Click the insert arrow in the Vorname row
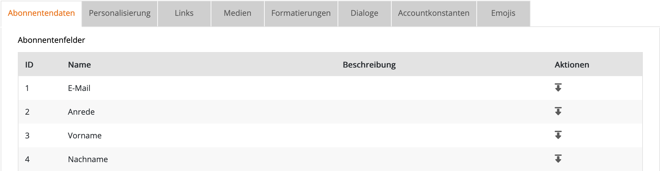660x171 pixels. click(x=558, y=135)
